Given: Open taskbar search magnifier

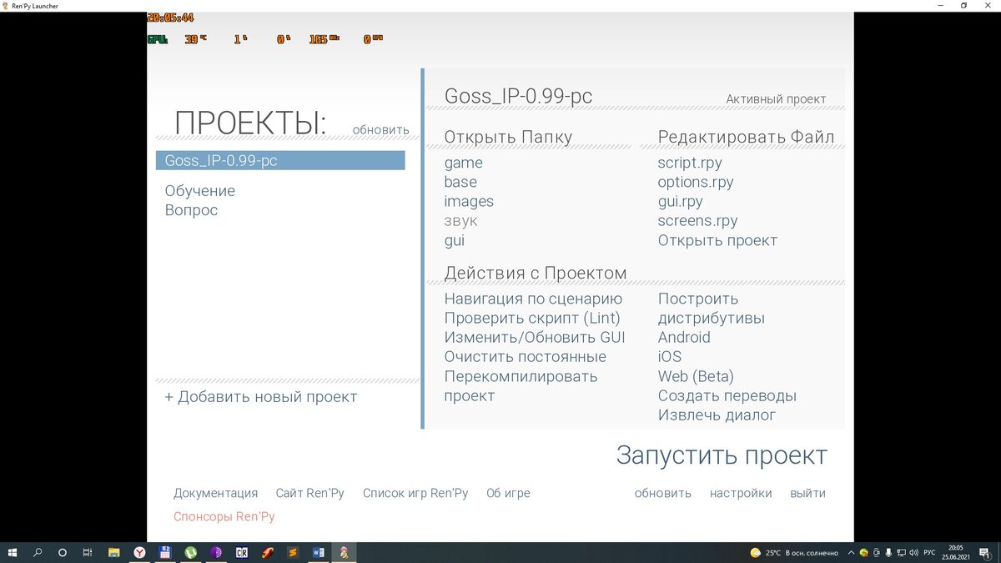Looking at the screenshot, I should pos(38,552).
